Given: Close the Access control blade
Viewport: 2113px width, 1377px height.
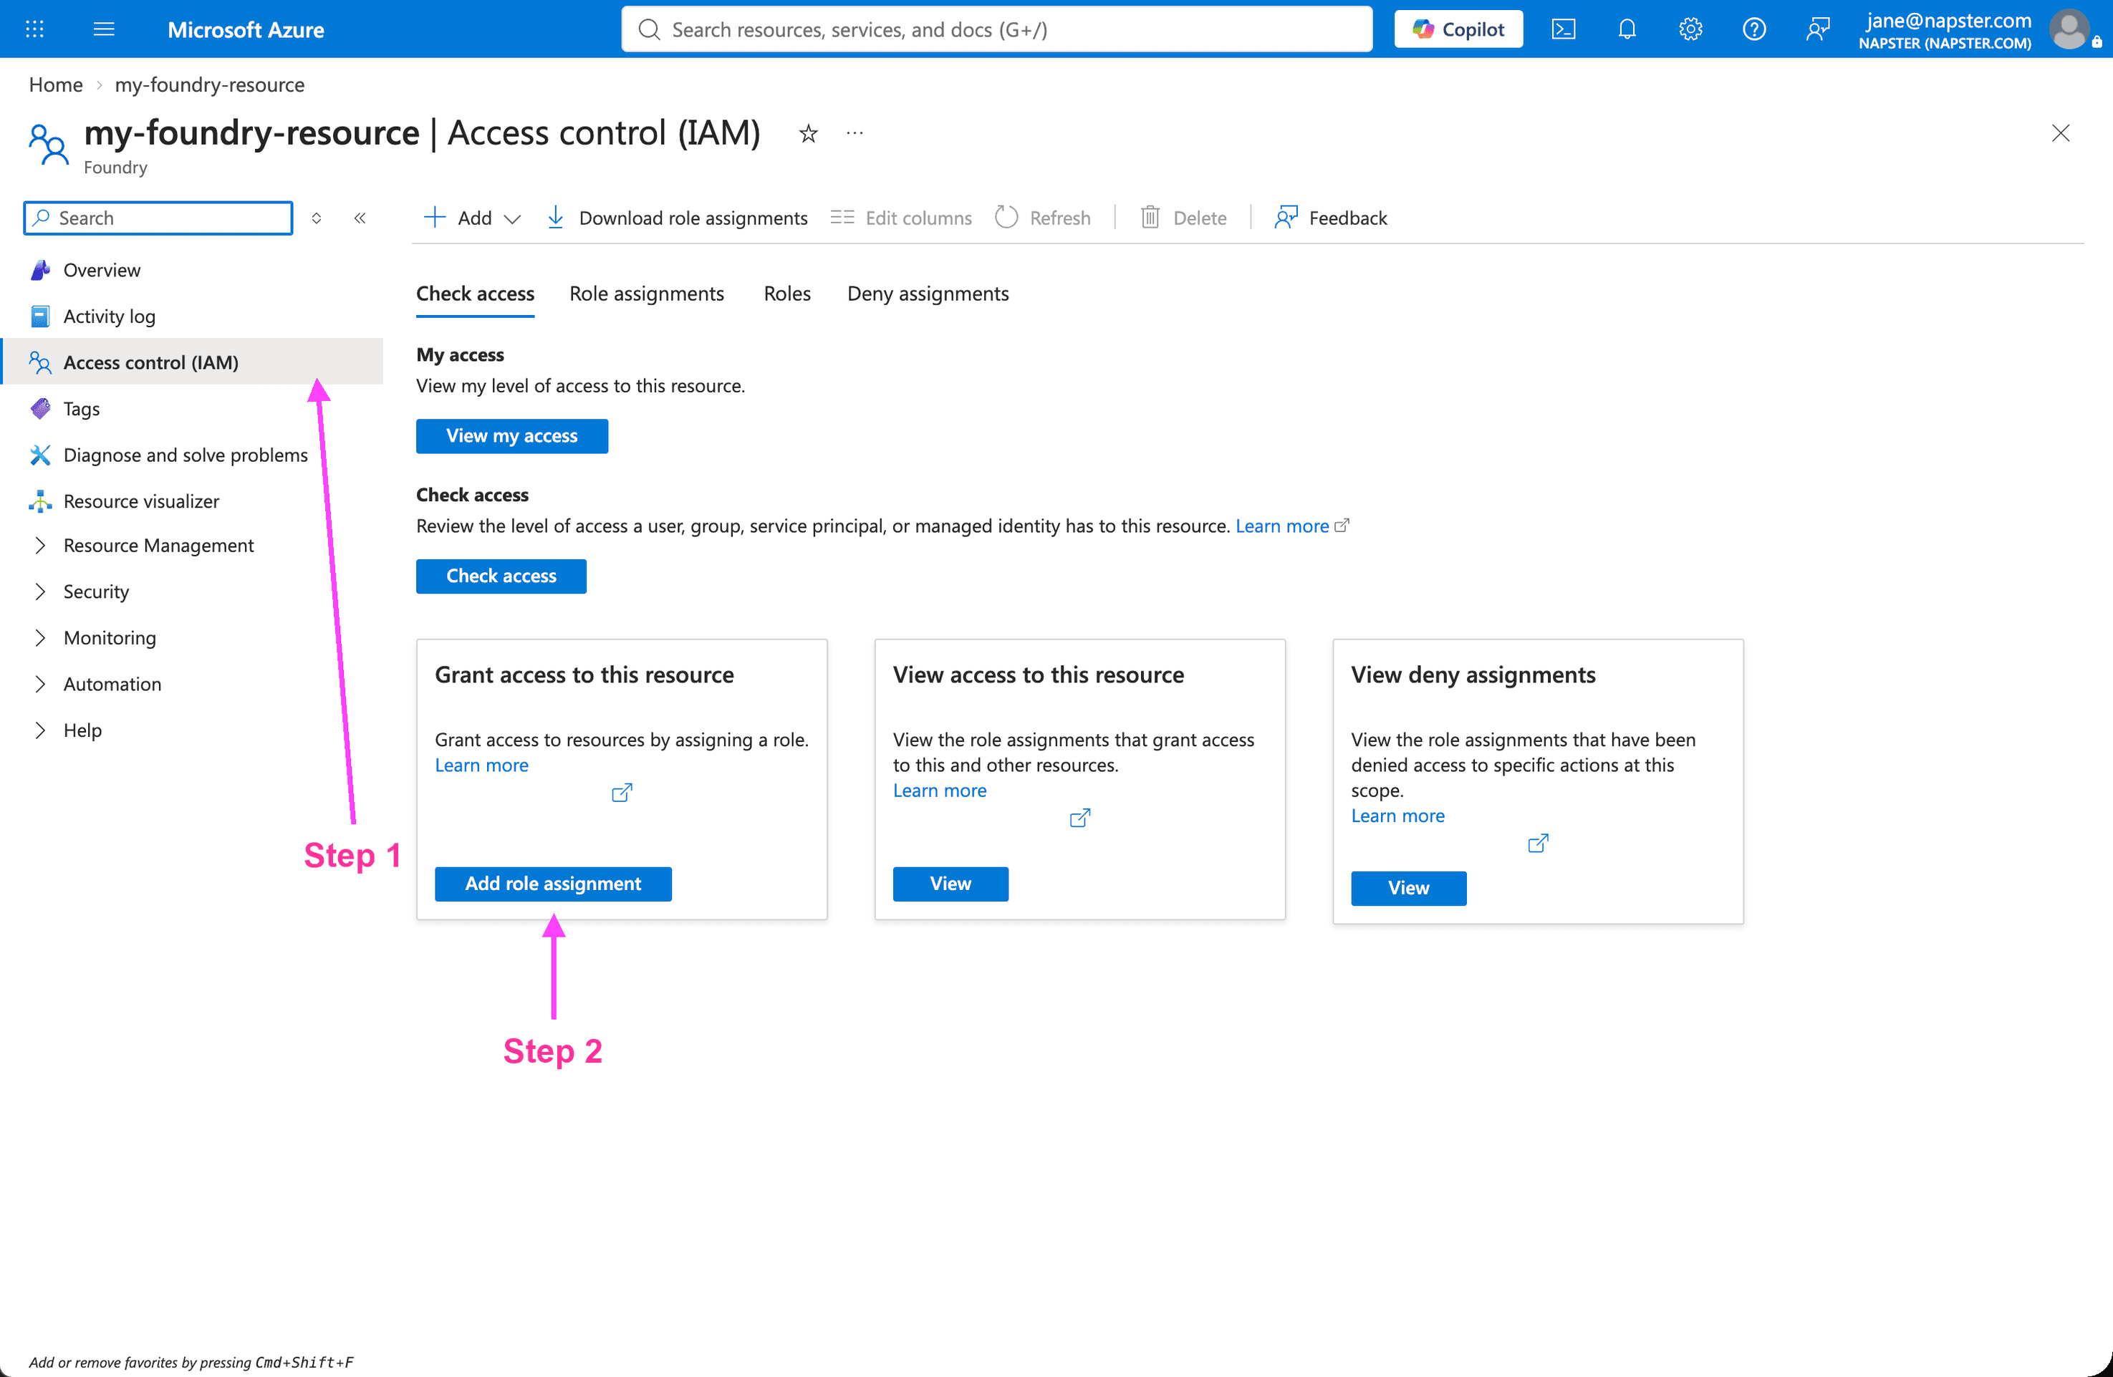Looking at the screenshot, I should (2060, 133).
